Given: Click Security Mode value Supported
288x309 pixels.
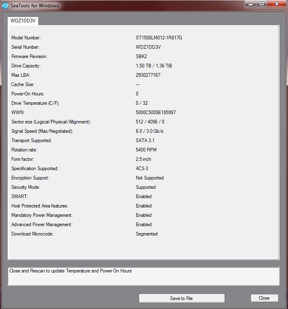Looking at the screenshot, I should click(146, 187).
